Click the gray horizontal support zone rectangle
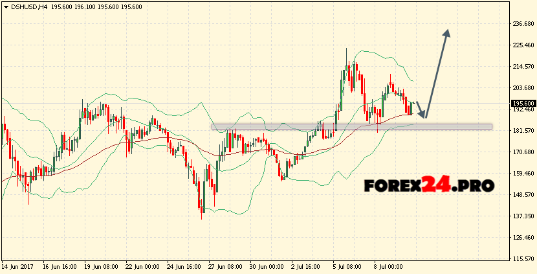This screenshot has height=274, width=537. pos(351,126)
